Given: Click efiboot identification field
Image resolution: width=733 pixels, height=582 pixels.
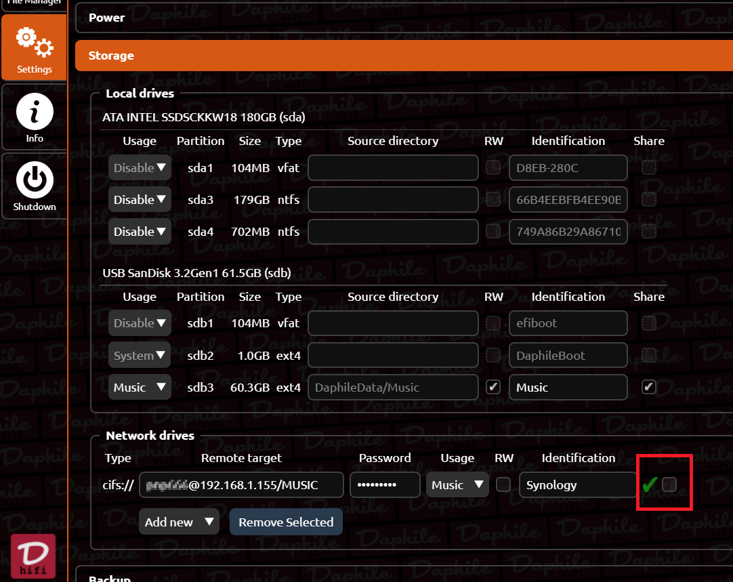Looking at the screenshot, I should click(568, 323).
